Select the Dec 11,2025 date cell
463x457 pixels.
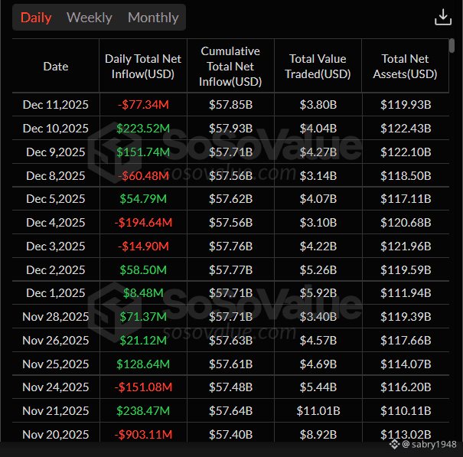56,105
